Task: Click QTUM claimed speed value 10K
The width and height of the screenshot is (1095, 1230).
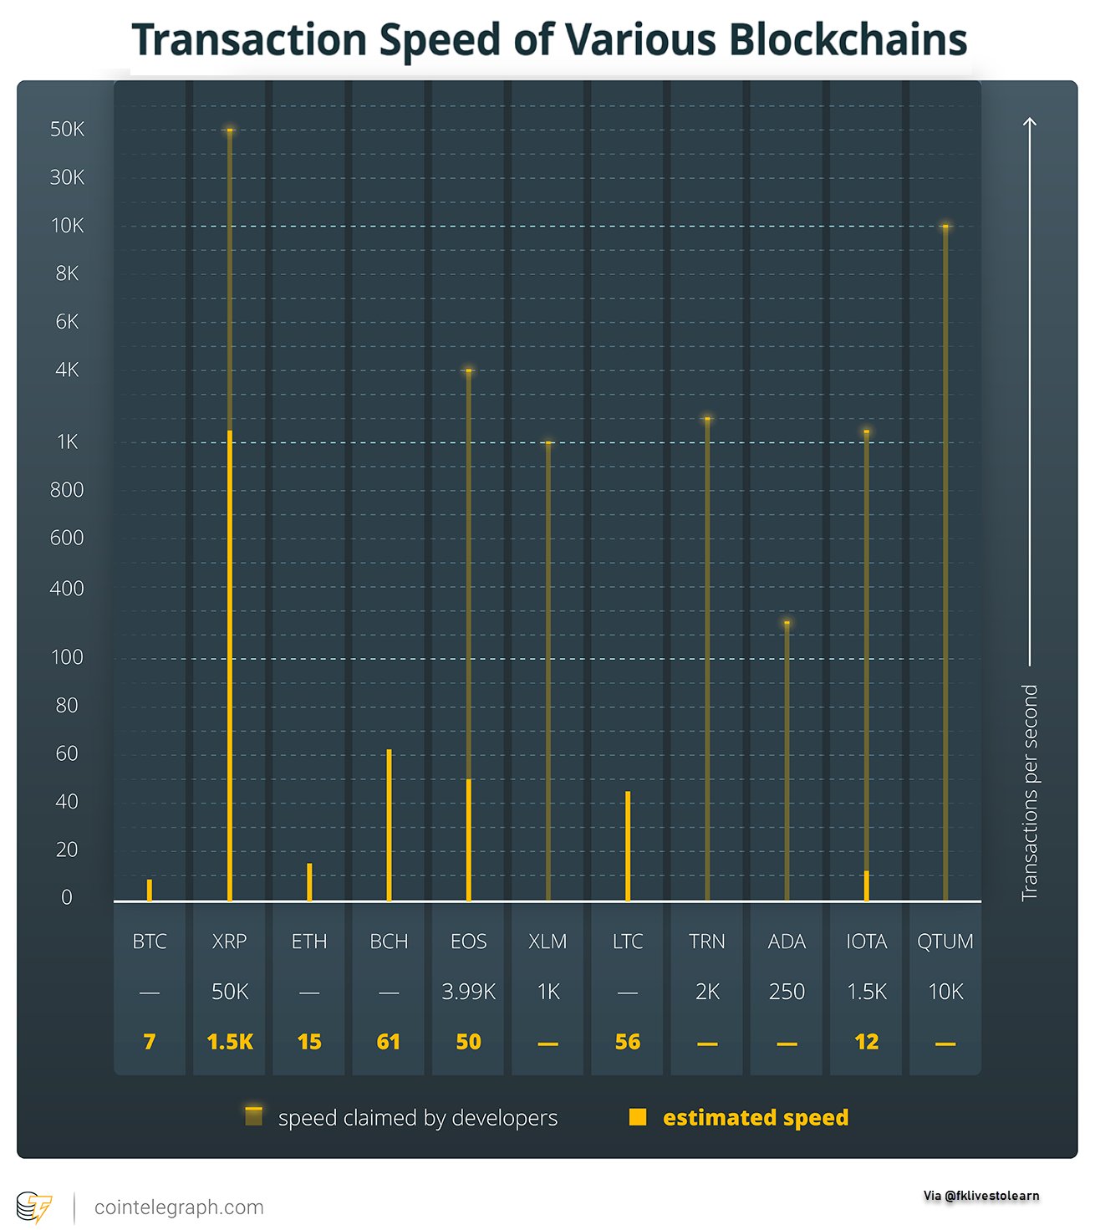Action: [x=945, y=992]
